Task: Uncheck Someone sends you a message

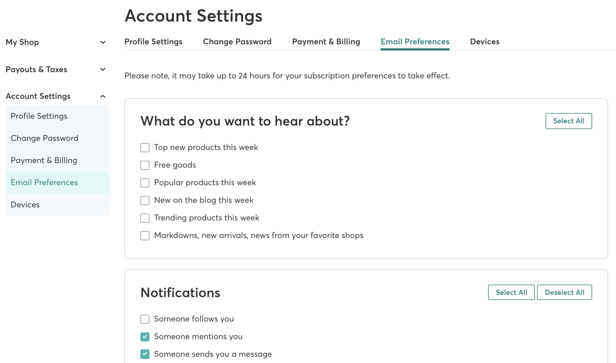Action: 145,354
